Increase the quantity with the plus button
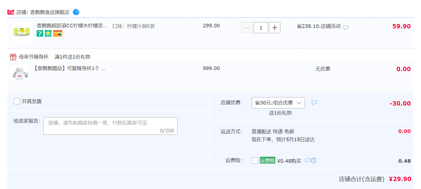This screenshot has width=421, height=189. click(275, 28)
